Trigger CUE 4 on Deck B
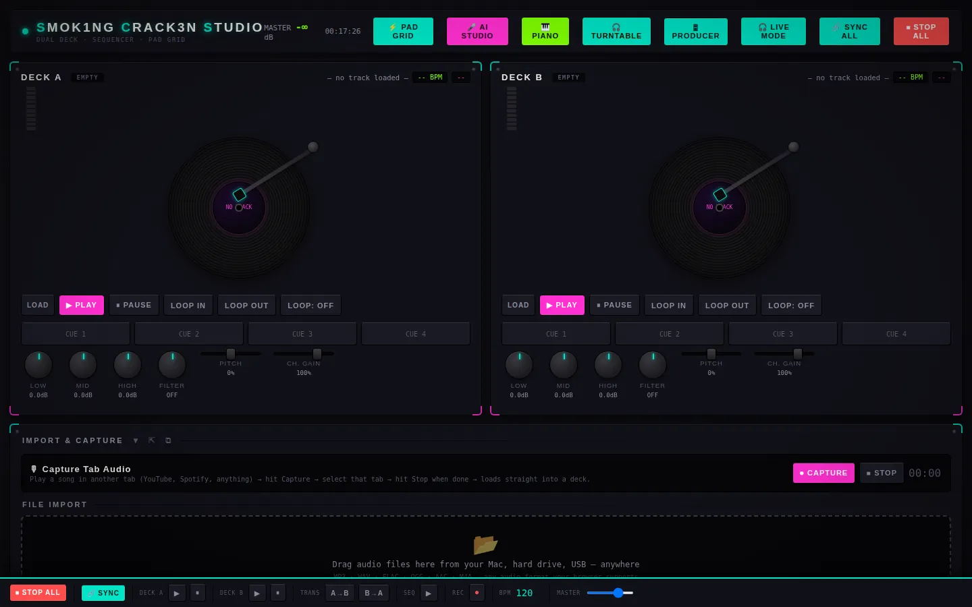Viewport: 972px width, 607px height. [896, 334]
